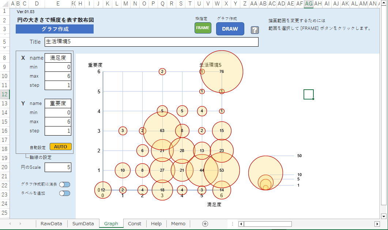Select the 円のScale value field
This screenshot has width=388, height=230.
pyautogui.click(x=58, y=167)
